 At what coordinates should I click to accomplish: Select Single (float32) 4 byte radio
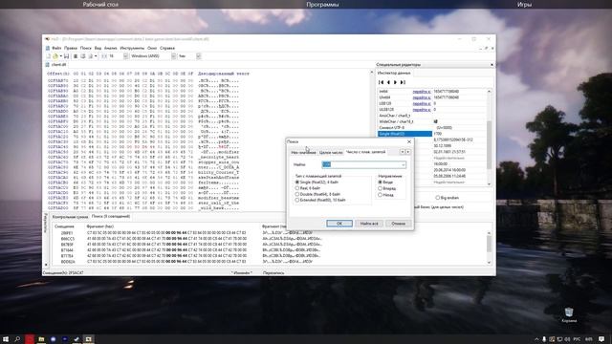point(317,183)
